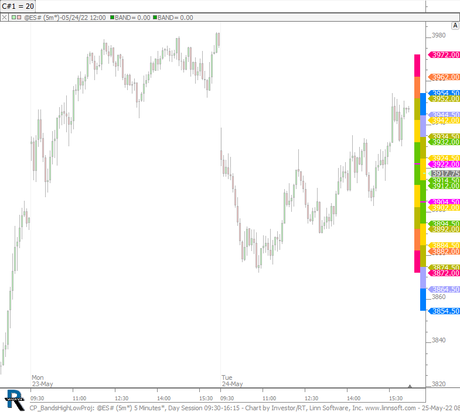
Task: Click the 3840 scale value
Action: [x=438, y=340]
